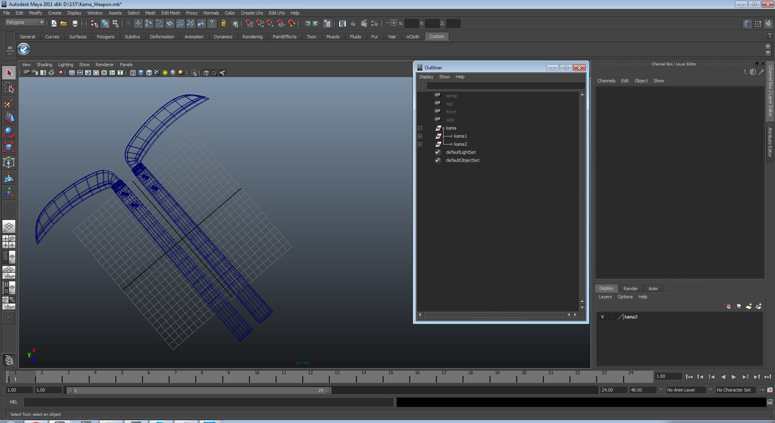Open the Layers menu in Layer Editor
This screenshot has height=423, width=775.
(605, 297)
